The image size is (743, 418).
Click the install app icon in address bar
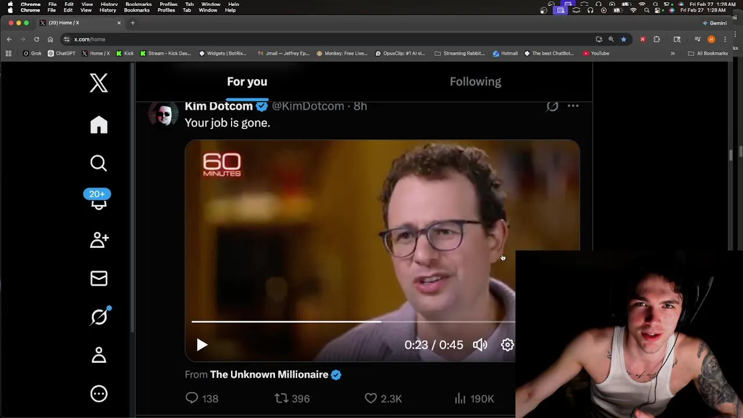pyautogui.click(x=599, y=39)
